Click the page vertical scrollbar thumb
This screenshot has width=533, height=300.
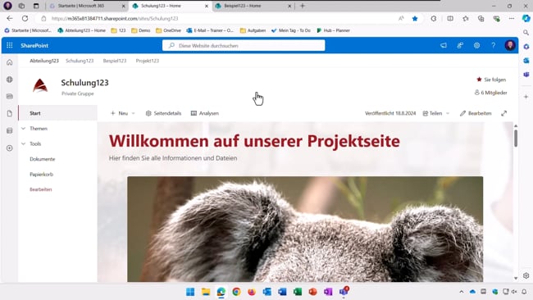[515, 138]
